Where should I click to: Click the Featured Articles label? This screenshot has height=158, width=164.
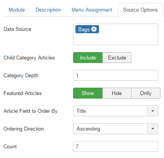[23, 93]
